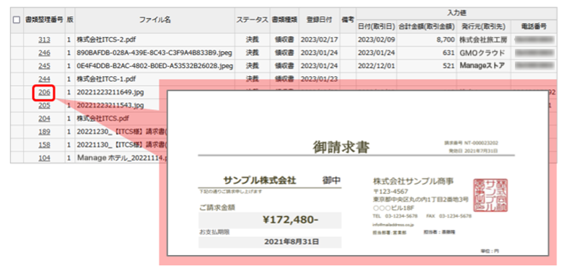Click the amount 631 cell
Image resolution: width=567 pixels, height=274 pixels.
tap(427, 53)
